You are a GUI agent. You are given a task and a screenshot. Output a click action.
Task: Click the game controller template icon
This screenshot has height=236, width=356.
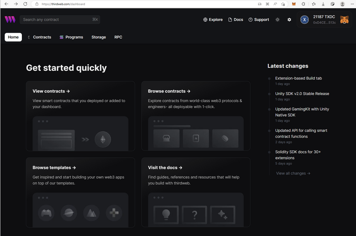coord(46,213)
